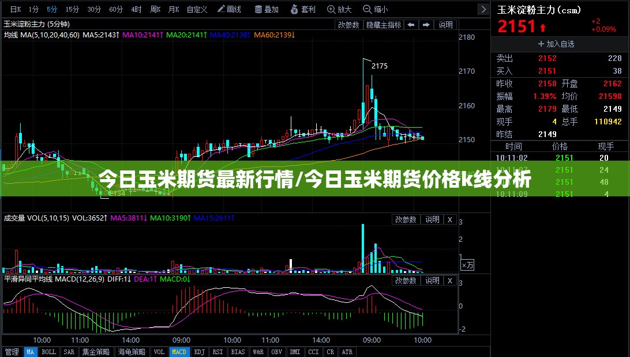Viewport: 630px width, 357px height.
Task: Select the 30分 time period
Action: pyautogui.click(x=94, y=9)
